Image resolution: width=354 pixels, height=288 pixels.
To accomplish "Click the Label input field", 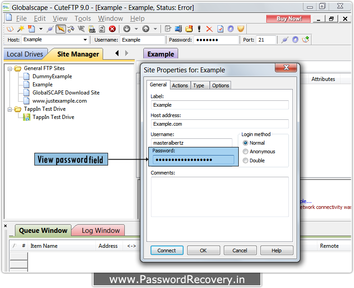I will [220, 105].
